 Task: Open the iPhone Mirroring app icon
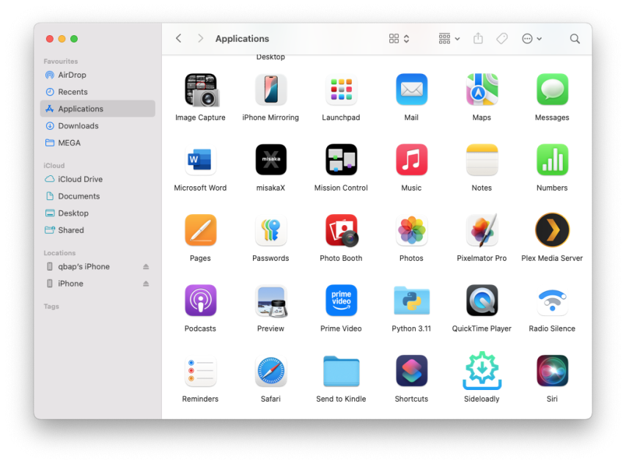click(x=270, y=90)
